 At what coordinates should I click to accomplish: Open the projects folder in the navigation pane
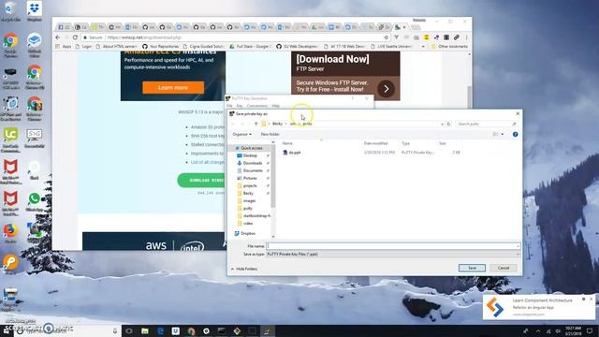pyautogui.click(x=250, y=185)
